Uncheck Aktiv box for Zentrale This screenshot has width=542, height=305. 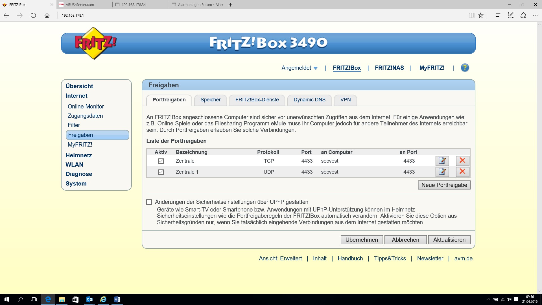161,161
